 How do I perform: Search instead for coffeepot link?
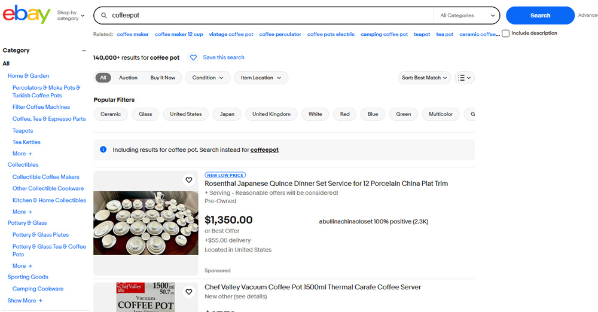[x=264, y=150]
